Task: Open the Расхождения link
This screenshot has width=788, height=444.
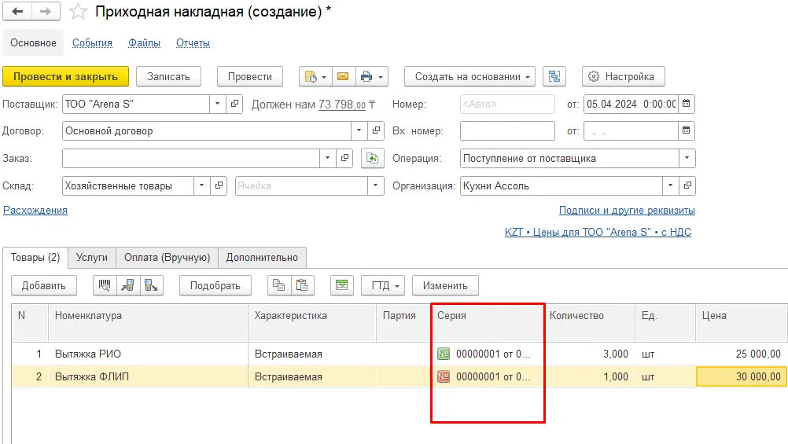Action: coord(35,210)
